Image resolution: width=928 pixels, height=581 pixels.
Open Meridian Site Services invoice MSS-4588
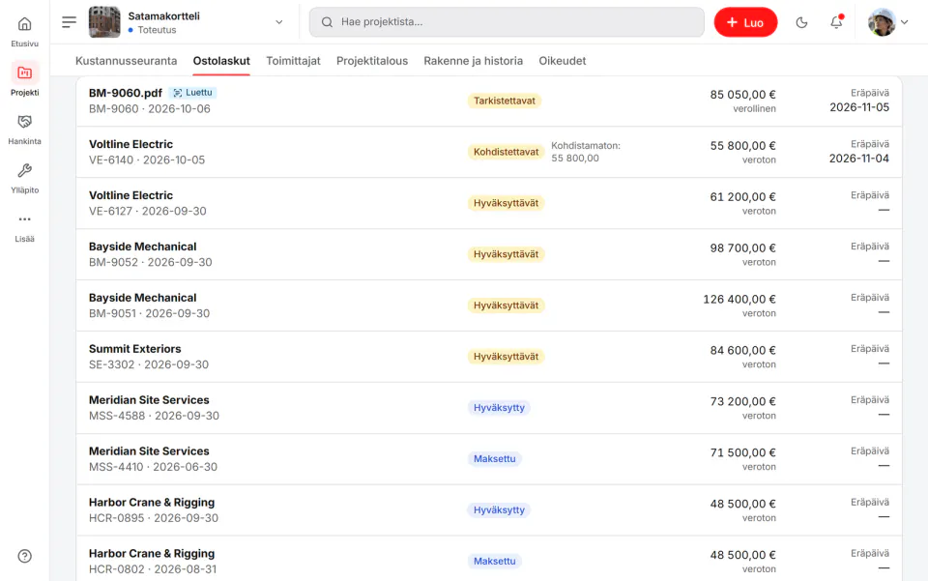click(x=489, y=408)
